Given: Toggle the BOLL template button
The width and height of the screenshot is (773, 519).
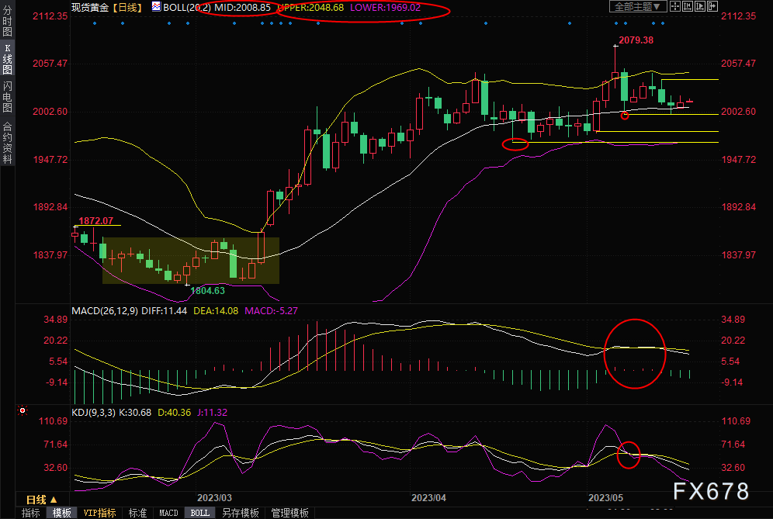Looking at the screenshot, I should 199,513.
